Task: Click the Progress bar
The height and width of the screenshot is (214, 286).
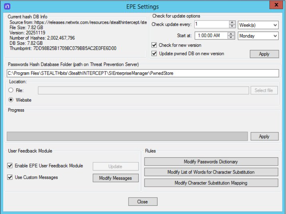Action: 127,136
